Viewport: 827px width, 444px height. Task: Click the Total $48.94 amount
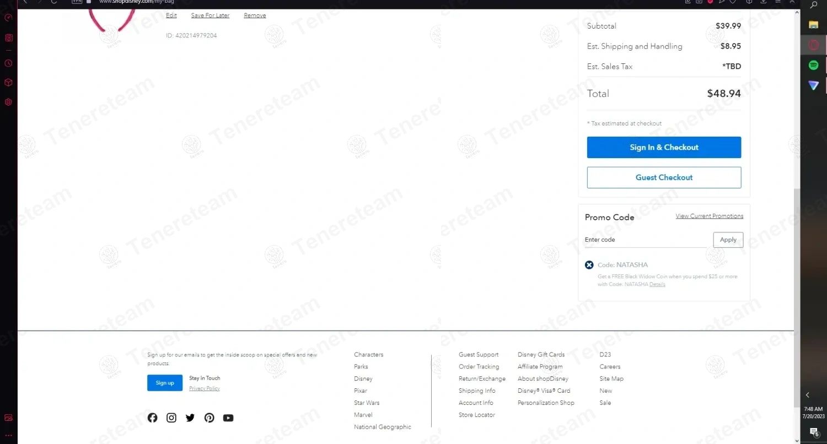(724, 94)
